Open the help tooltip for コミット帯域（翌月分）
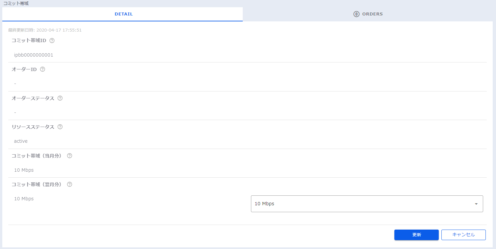The image size is (496, 249). click(69, 185)
